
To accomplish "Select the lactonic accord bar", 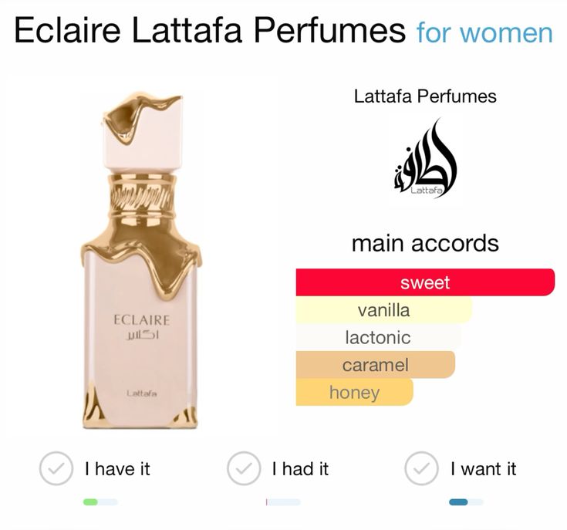I will pos(378,337).
